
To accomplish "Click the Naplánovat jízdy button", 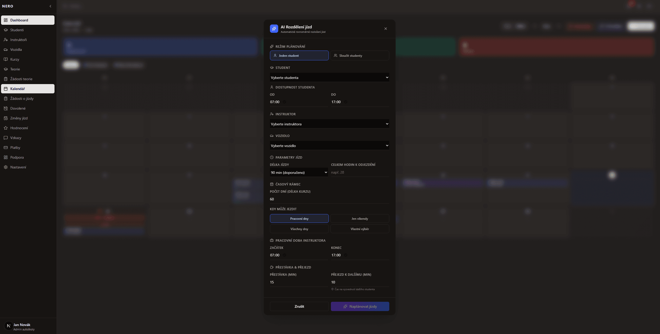I will [x=360, y=306].
